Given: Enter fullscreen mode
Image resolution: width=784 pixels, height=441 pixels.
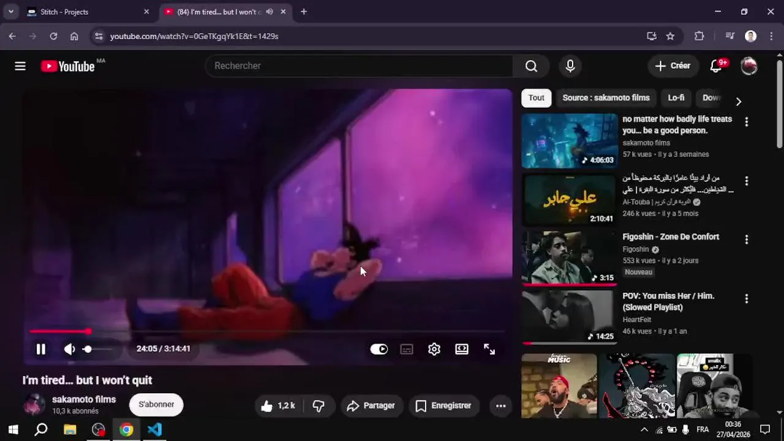Looking at the screenshot, I should tap(489, 349).
